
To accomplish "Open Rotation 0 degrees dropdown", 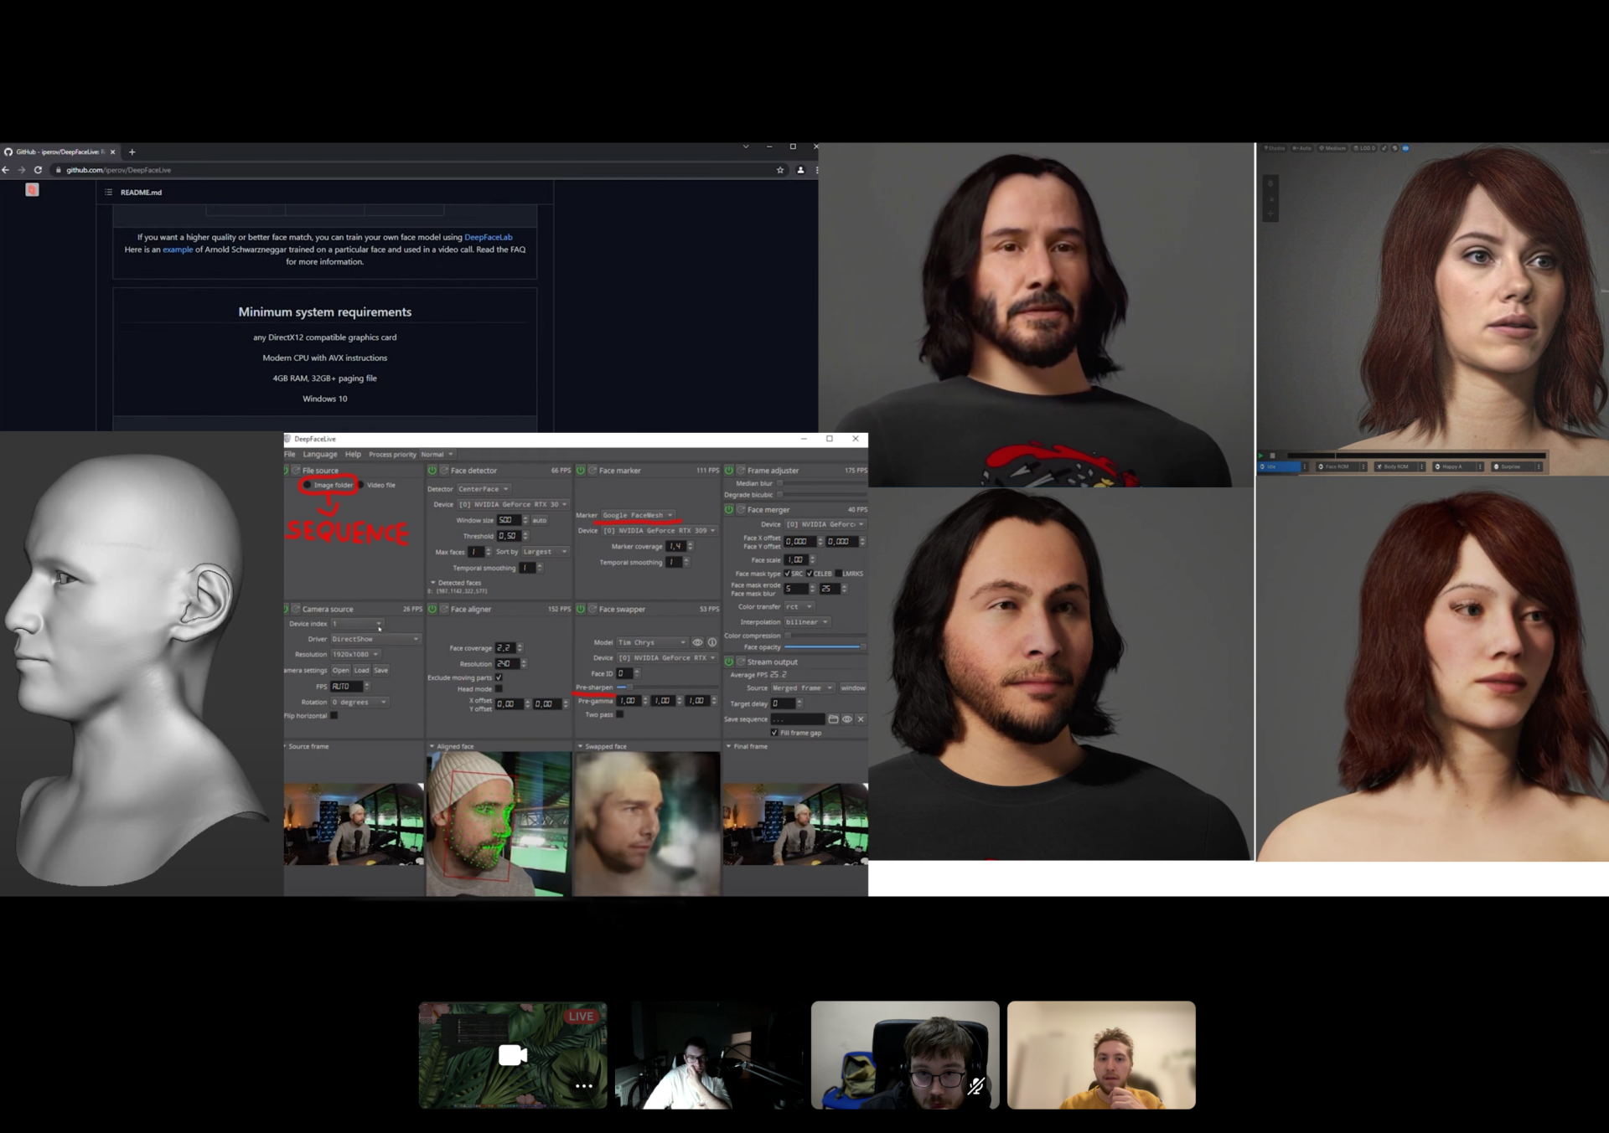I will click(x=360, y=703).
